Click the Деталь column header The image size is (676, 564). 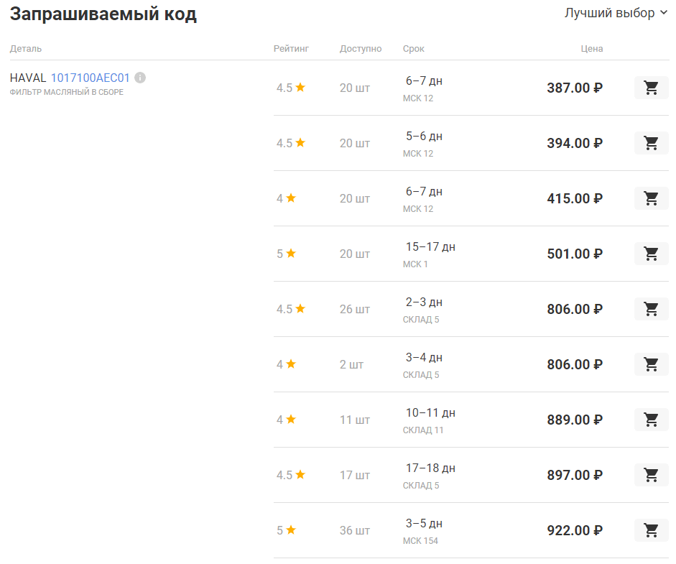(x=26, y=49)
